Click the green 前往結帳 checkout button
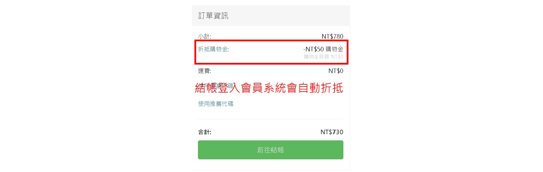This screenshot has height=172, width=543. click(270, 150)
